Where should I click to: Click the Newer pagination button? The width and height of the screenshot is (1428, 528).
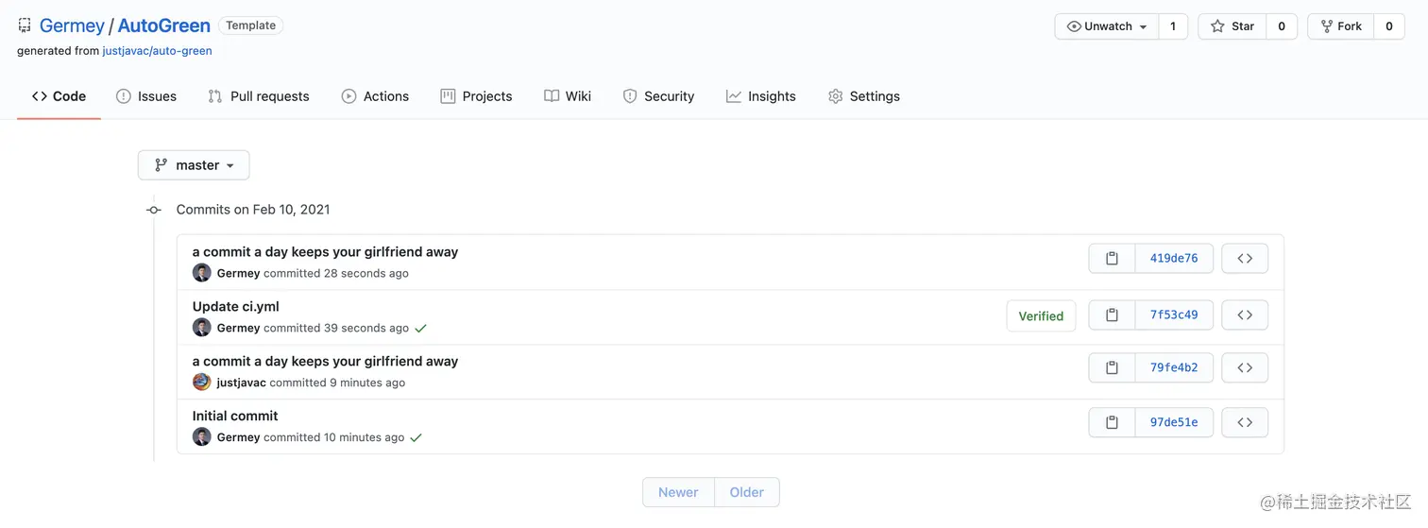pyautogui.click(x=678, y=492)
